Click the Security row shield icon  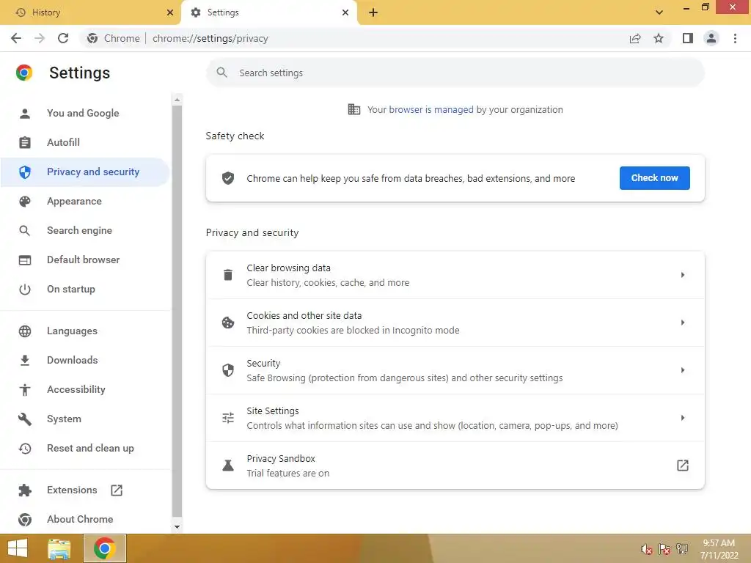[228, 370]
